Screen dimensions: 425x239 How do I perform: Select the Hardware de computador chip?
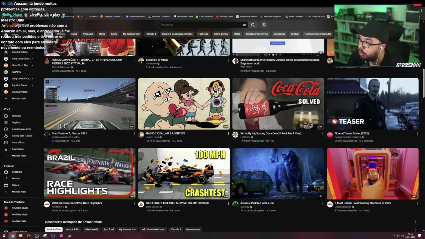tap(318, 34)
